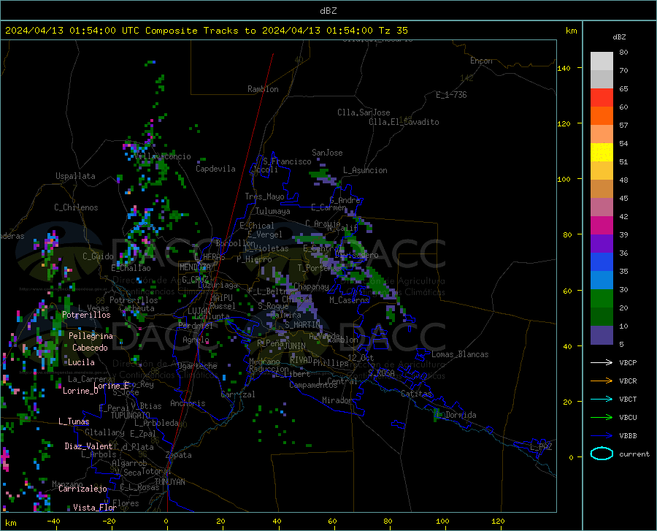Click the Encon label

[482, 61]
